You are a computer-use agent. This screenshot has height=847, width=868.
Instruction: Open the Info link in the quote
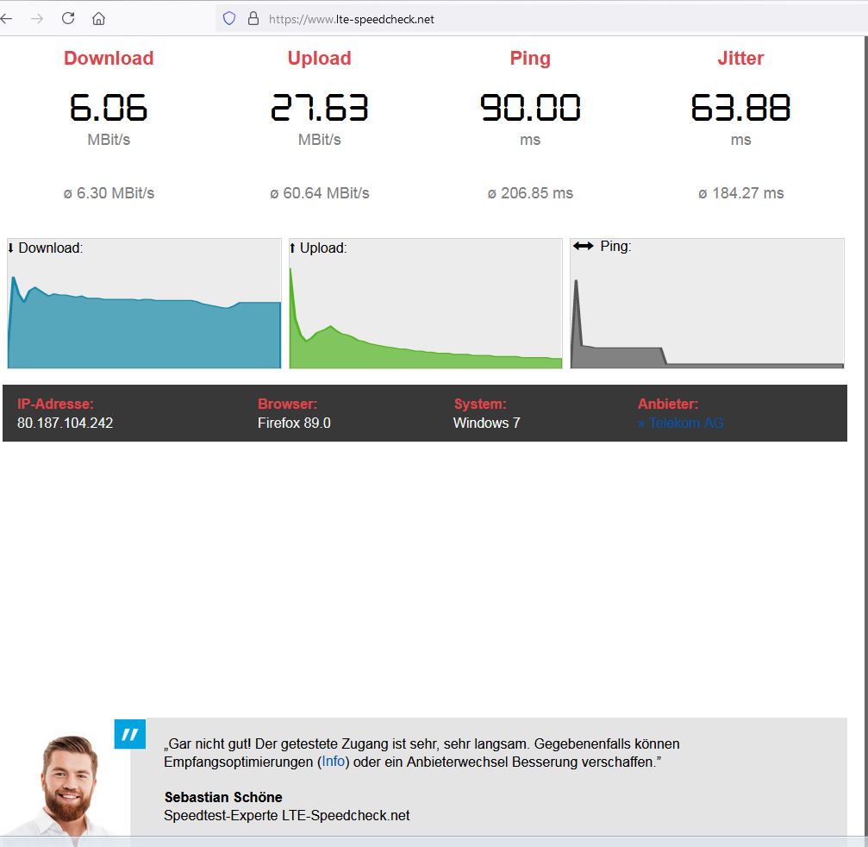click(334, 762)
